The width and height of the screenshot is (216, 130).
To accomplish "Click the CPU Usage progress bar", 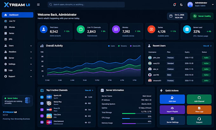I will pos(137,119).
